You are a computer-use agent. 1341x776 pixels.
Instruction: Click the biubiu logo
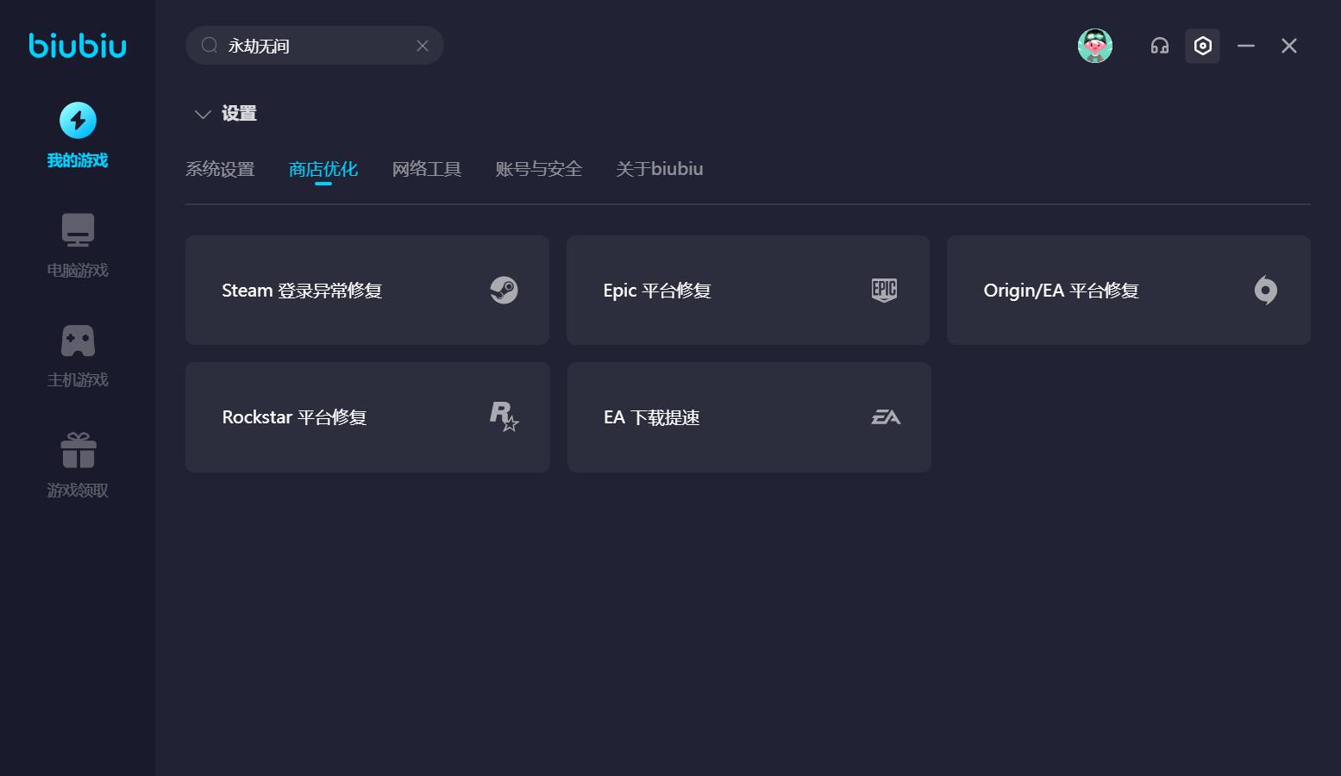[78, 46]
